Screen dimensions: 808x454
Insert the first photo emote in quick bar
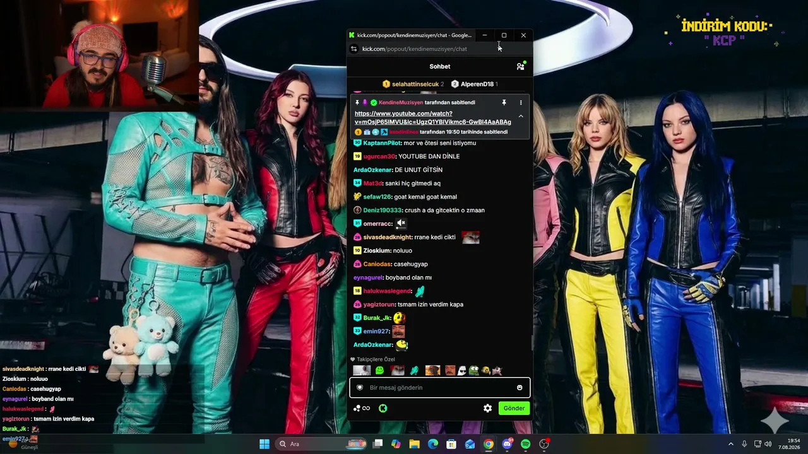[362, 371]
